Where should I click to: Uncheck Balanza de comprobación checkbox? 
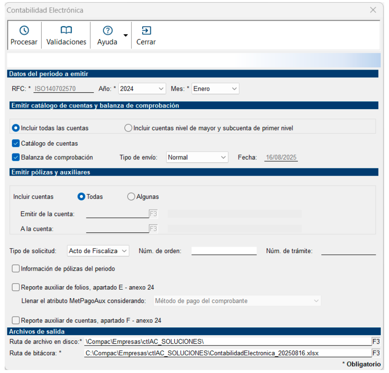pos(16,157)
